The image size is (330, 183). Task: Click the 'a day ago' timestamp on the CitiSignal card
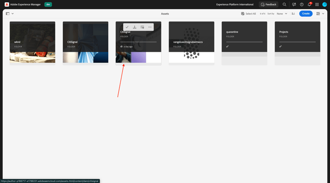(128, 47)
